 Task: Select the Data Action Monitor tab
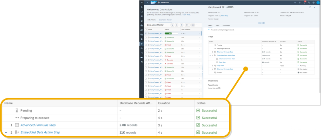click(165, 20)
